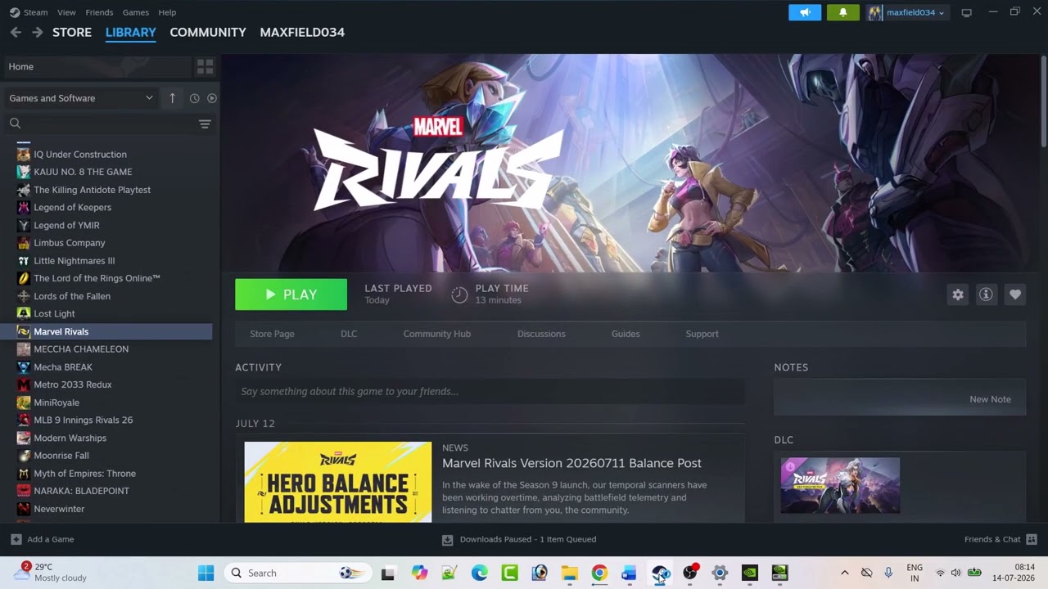The image size is (1048, 589).
Task: Open the Guides link
Action: point(626,334)
